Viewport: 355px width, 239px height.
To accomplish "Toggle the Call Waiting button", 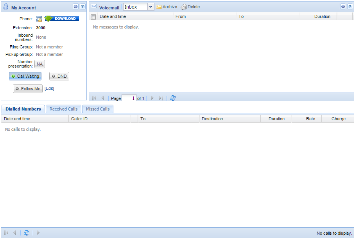I will pyautogui.click(x=25, y=76).
